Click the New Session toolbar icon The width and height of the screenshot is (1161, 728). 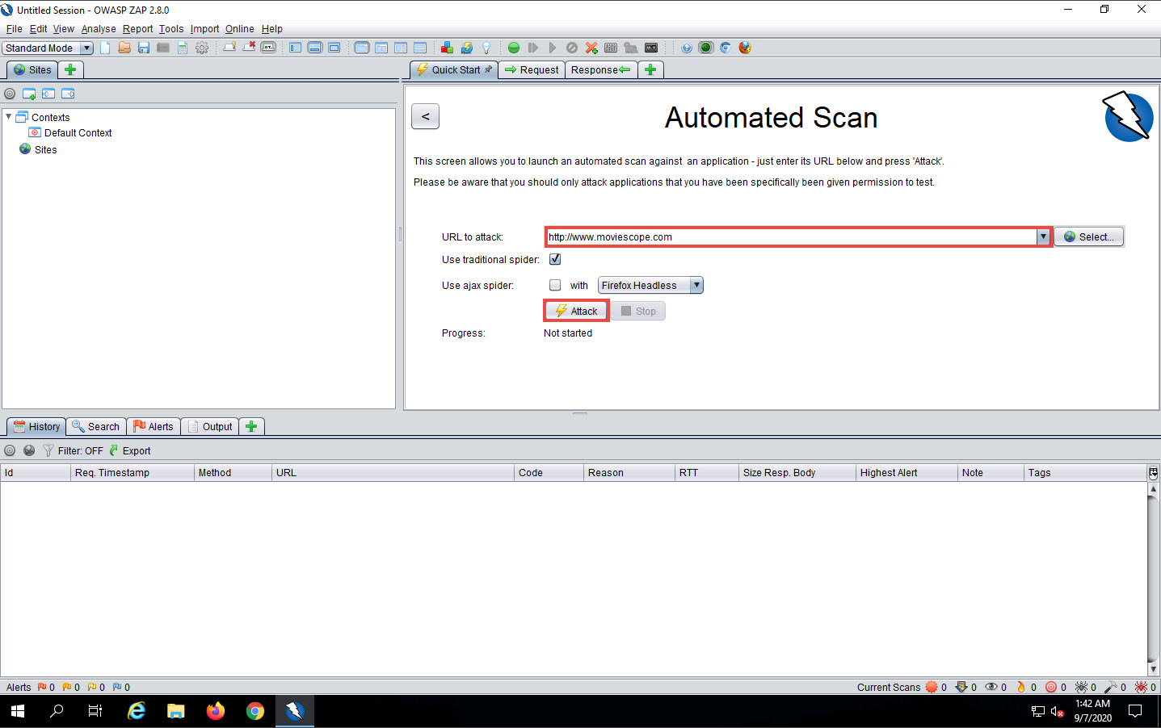[105, 48]
